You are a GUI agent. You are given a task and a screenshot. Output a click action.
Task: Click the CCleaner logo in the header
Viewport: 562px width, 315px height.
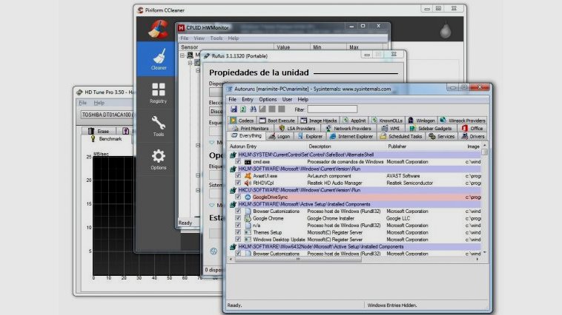point(158,29)
